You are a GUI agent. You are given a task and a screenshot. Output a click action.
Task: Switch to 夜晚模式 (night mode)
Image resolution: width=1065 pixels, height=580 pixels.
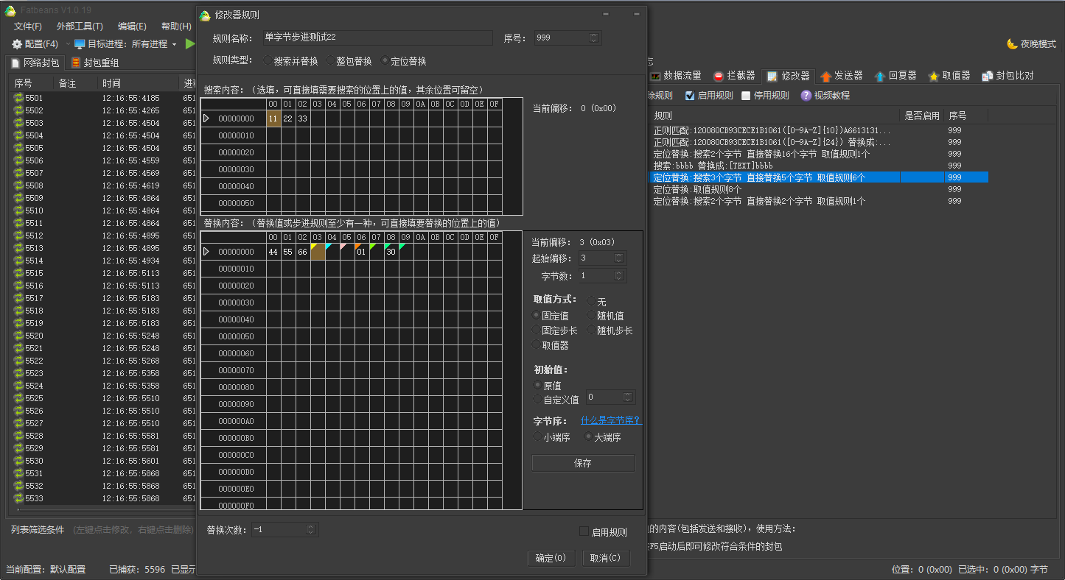point(1031,43)
